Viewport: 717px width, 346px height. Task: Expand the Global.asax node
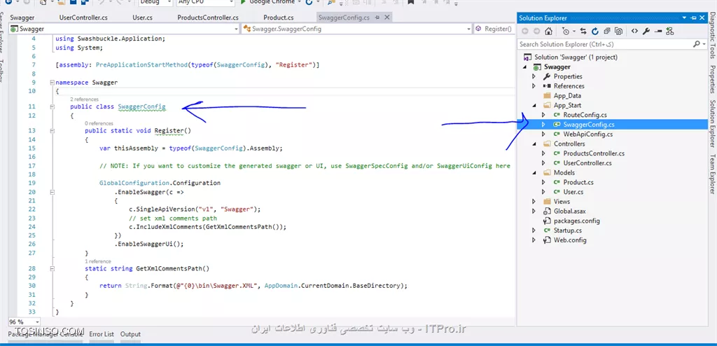(534, 211)
